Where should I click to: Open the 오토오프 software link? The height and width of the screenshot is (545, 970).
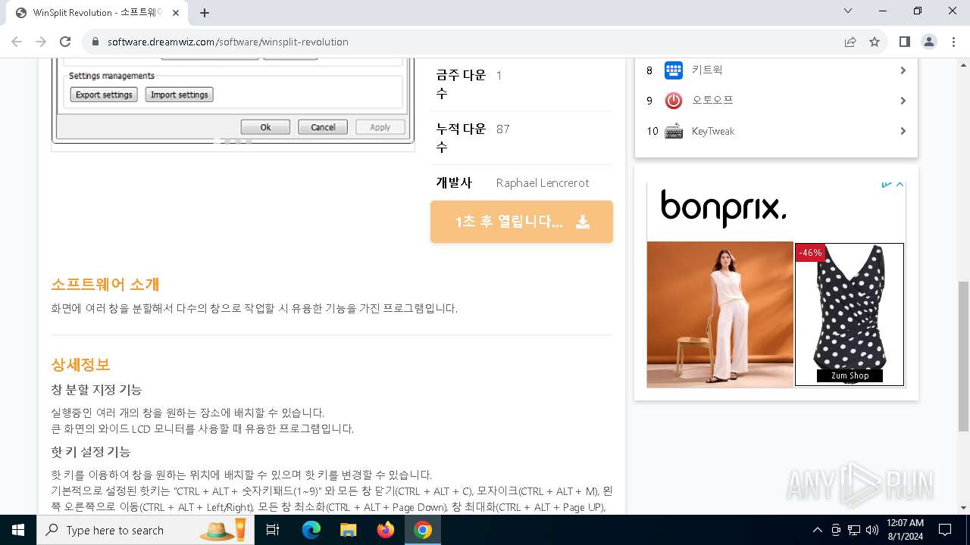tap(712, 100)
